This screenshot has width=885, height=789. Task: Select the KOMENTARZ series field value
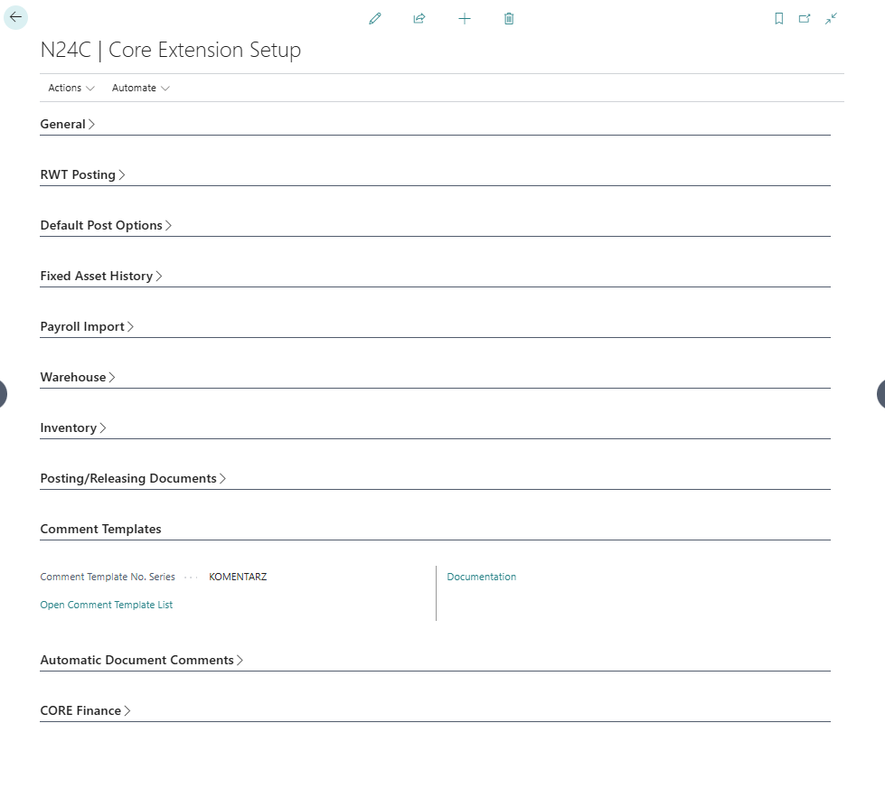(x=237, y=576)
